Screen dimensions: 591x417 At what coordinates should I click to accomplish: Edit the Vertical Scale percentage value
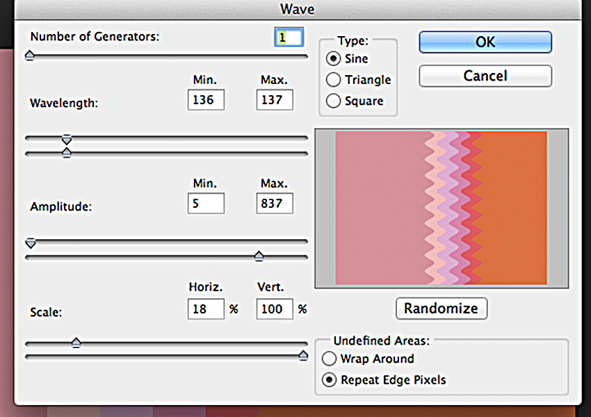(274, 309)
